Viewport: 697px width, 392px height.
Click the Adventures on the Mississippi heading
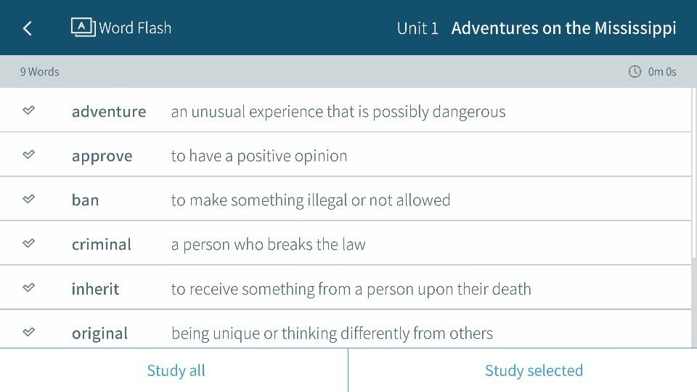click(563, 28)
